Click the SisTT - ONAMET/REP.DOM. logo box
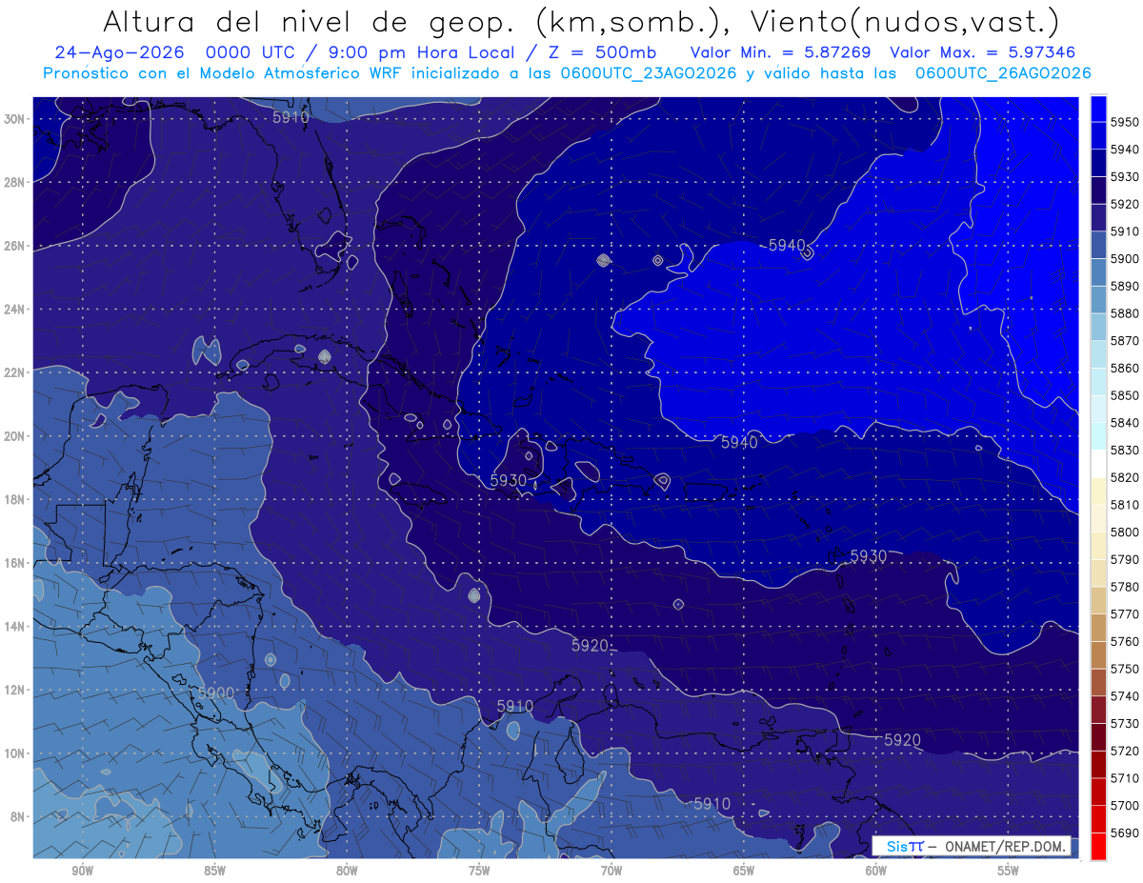The image size is (1143, 883). [x=972, y=846]
